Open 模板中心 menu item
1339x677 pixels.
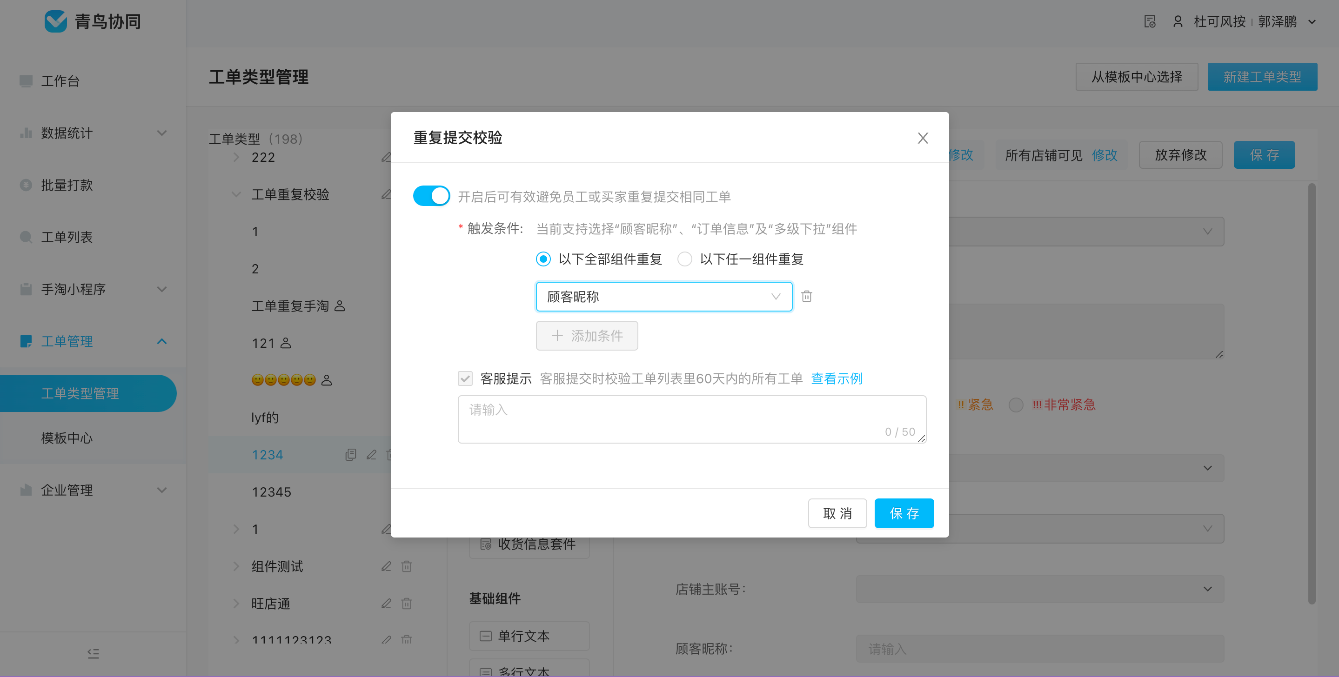pos(67,438)
